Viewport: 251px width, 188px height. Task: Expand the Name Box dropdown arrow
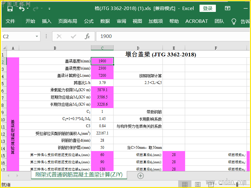[37, 36]
